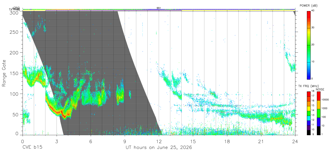The image size is (332, 153).
Task: Click the POWER (dB) legend title
Action: click(x=308, y=5)
